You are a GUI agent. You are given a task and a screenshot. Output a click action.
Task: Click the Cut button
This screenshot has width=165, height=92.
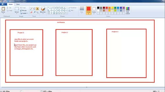tap(9, 8)
